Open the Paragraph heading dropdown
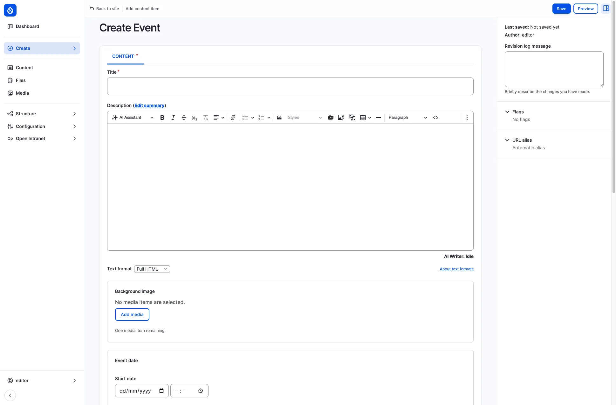The image size is (616, 405). click(x=407, y=118)
